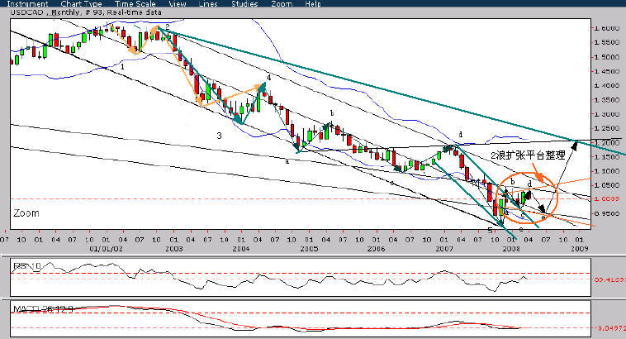Screen dimensions: 626x339
Task: Click the 1.6000 price axis label
Action: (605, 28)
